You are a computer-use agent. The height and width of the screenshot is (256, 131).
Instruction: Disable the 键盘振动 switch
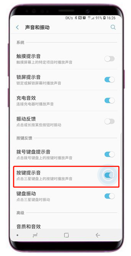[110, 196]
